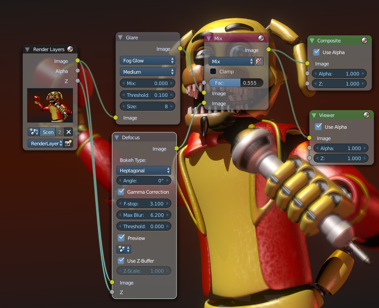
Task: Collapse the Mix node
Action: 209,38
